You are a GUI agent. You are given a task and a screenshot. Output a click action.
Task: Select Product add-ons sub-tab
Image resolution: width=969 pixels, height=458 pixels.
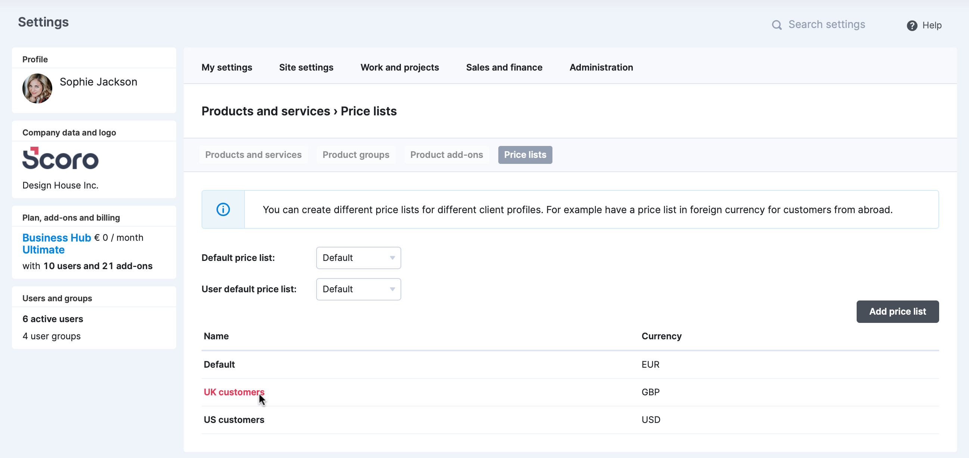point(446,155)
